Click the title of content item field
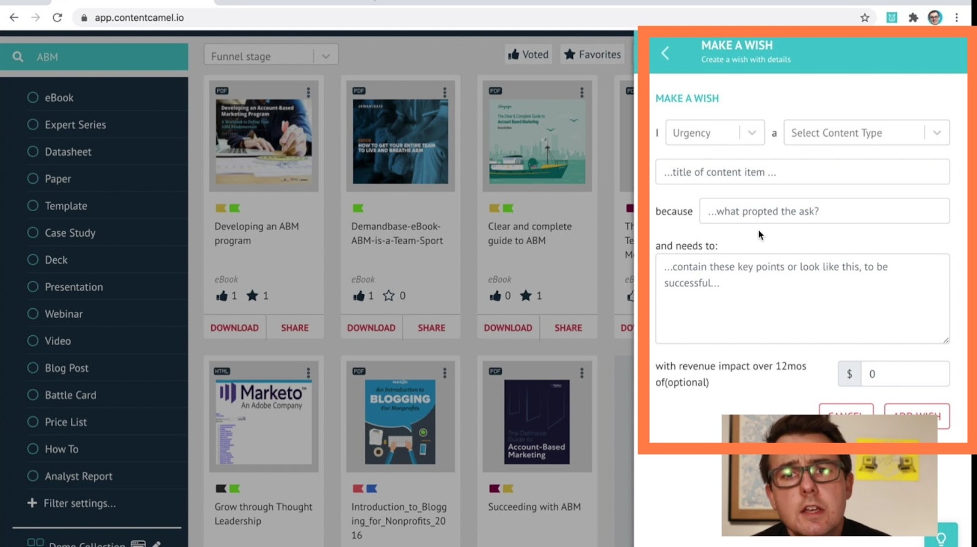977x547 pixels. click(x=802, y=172)
